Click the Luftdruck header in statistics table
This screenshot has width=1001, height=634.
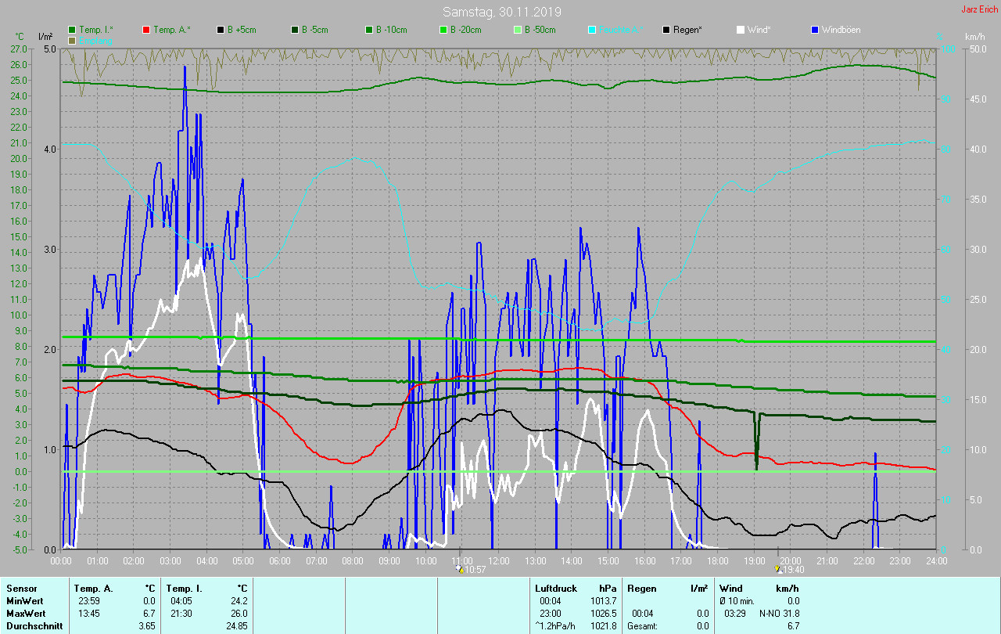555,588
